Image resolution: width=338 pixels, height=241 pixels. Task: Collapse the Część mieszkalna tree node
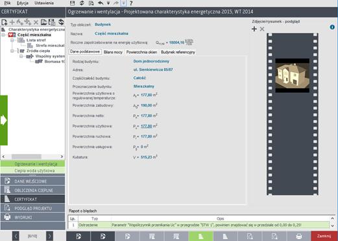tap(3, 35)
